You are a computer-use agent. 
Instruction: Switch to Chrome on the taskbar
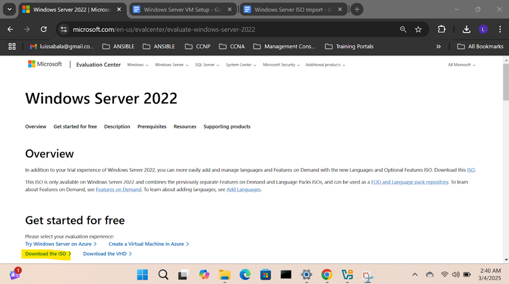click(327, 275)
